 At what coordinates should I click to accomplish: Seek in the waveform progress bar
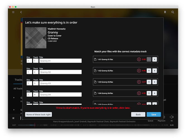coord(93,125)
